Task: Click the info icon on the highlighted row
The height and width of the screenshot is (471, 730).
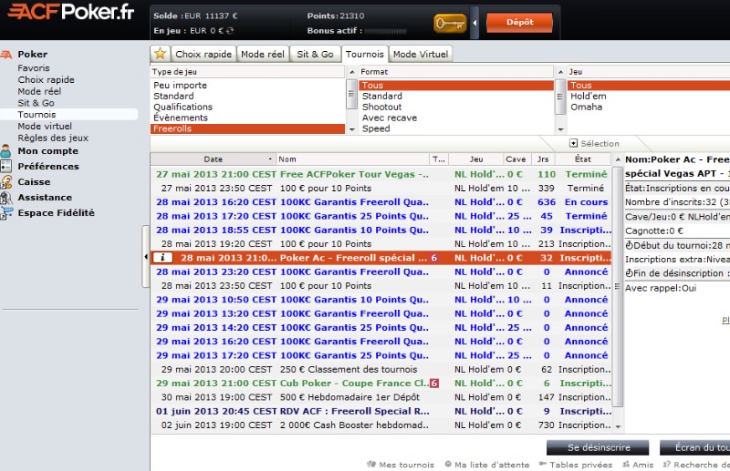Action: [x=162, y=258]
